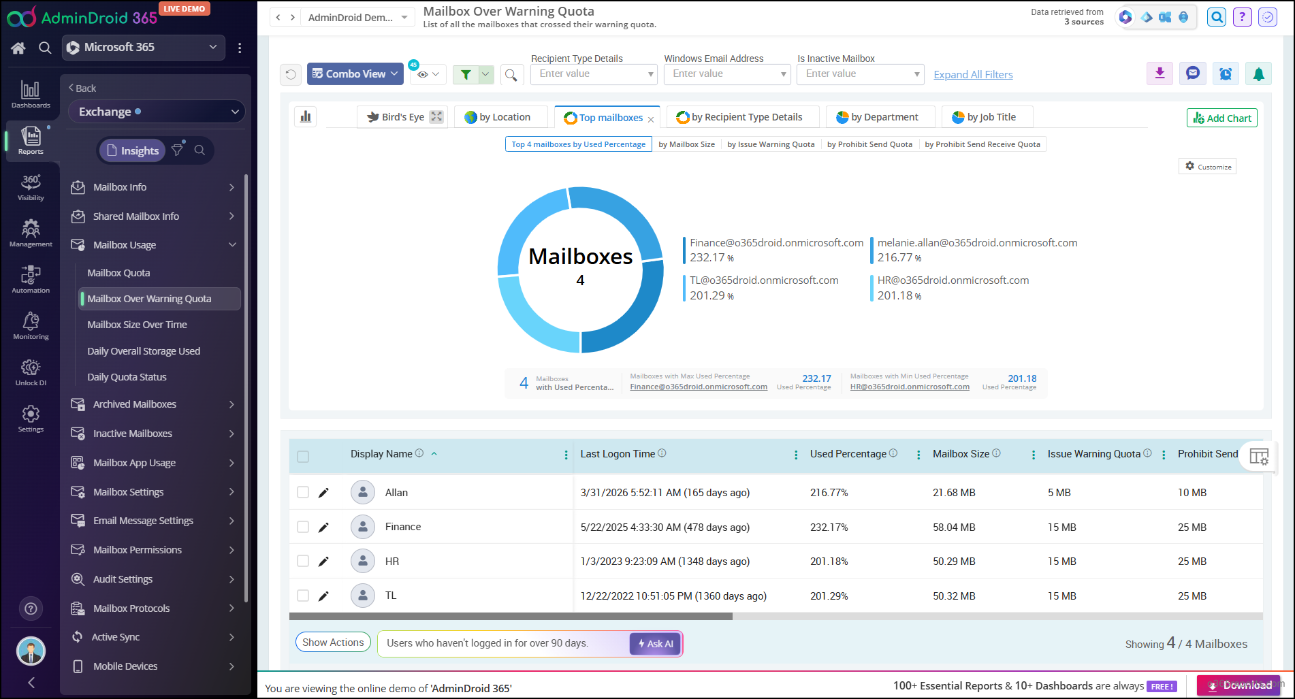The width and height of the screenshot is (1295, 699).
Task: Select the by Mailbox Size sub-tab
Action: 686,144
